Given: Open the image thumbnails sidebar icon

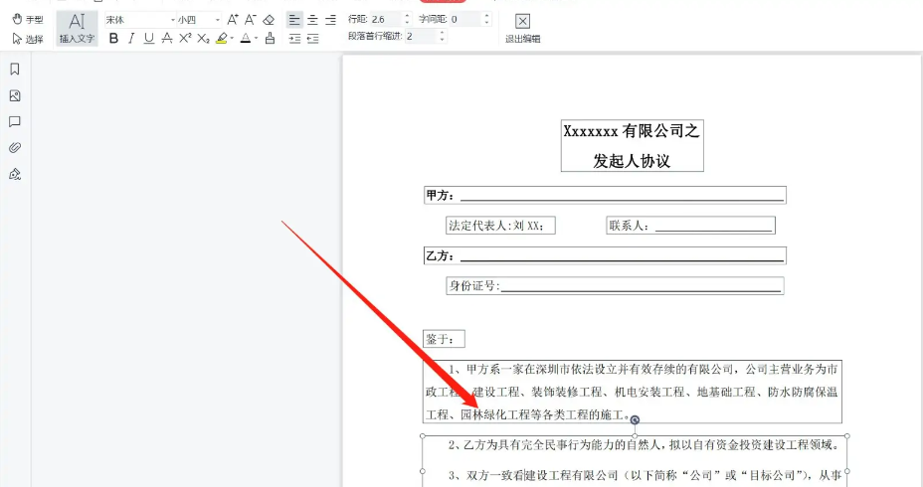Looking at the screenshot, I should point(15,96).
